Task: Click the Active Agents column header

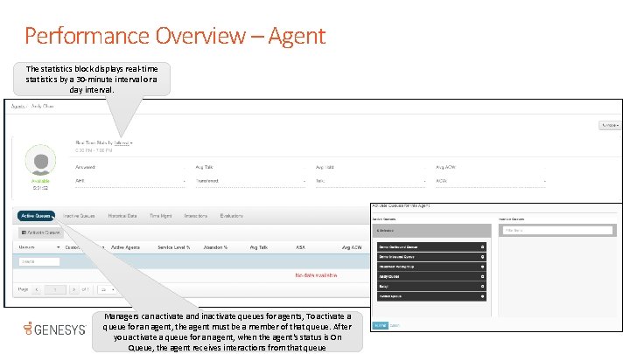Action: [x=125, y=247]
